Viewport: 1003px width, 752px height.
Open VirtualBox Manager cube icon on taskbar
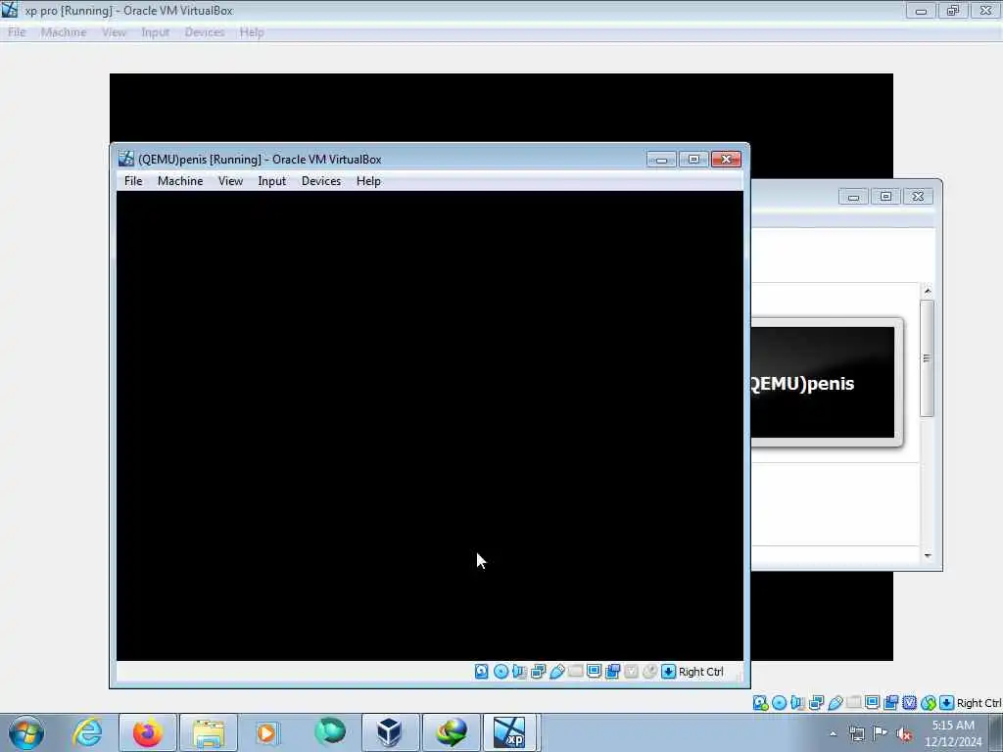[390, 732]
